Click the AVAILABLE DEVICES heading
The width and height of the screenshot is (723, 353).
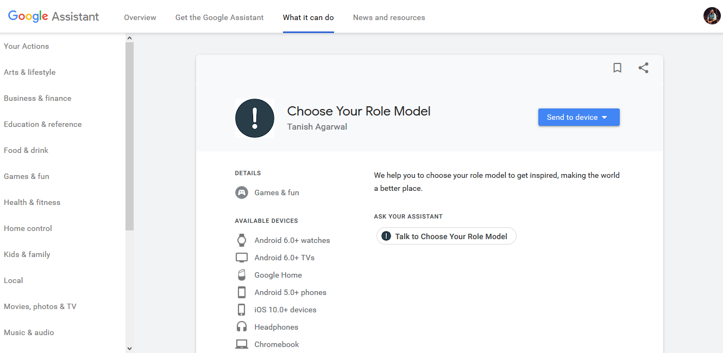[267, 221]
